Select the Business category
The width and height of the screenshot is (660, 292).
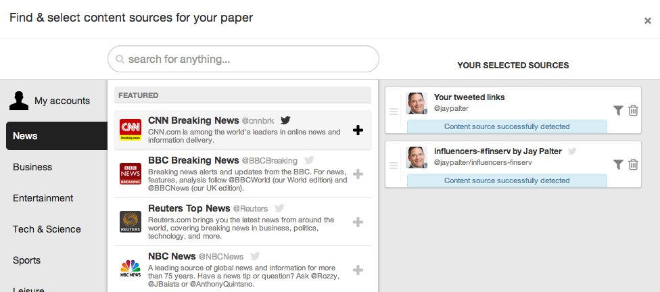pyautogui.click(x=32, y=167)
